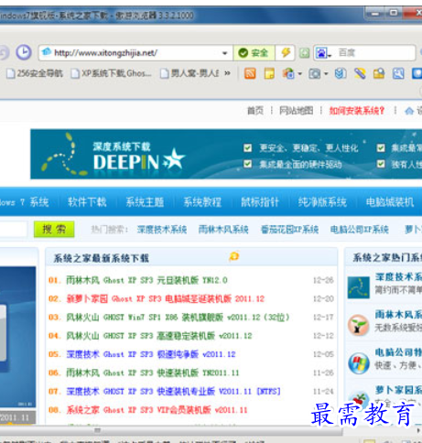Click the home icon in top links
The height and width of the screenshot is (443, 422).
[x=409, y=111]
